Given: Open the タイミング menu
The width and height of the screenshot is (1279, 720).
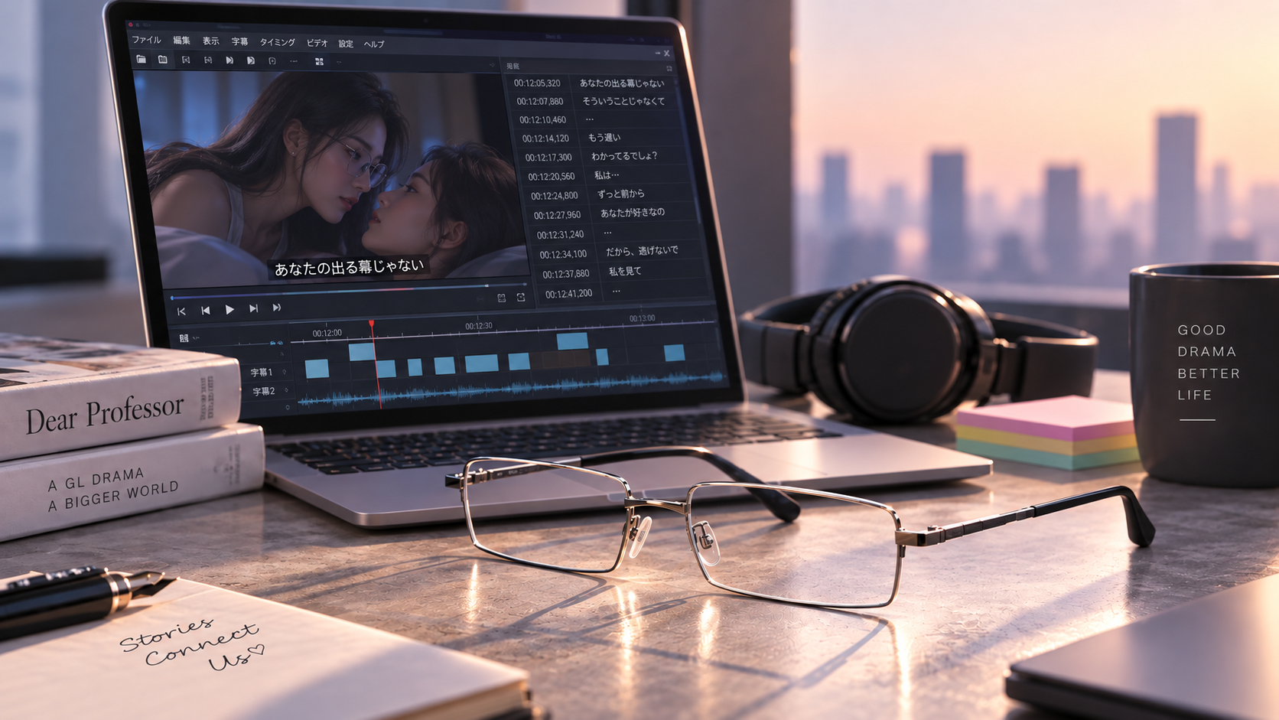Looking at the screenshot, I should (277, 42).
